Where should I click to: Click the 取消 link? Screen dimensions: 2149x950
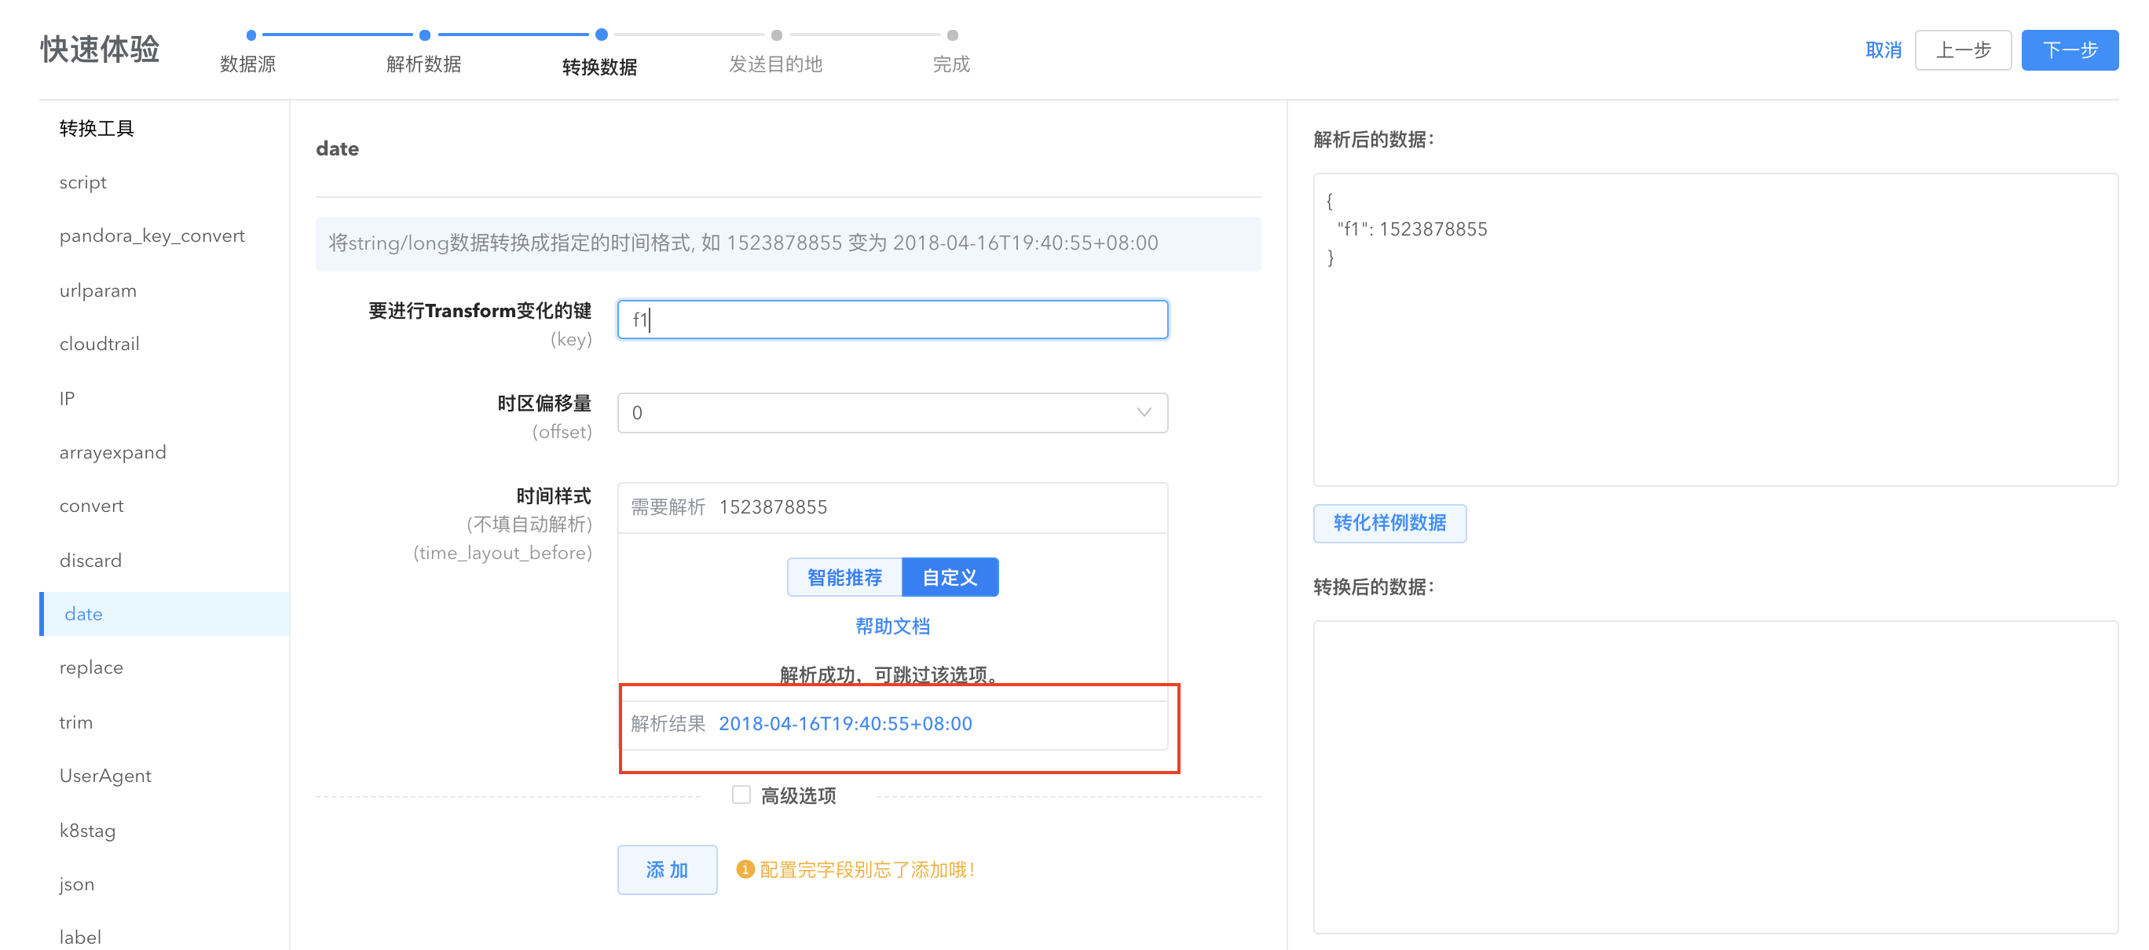[x=1883, y=50]
